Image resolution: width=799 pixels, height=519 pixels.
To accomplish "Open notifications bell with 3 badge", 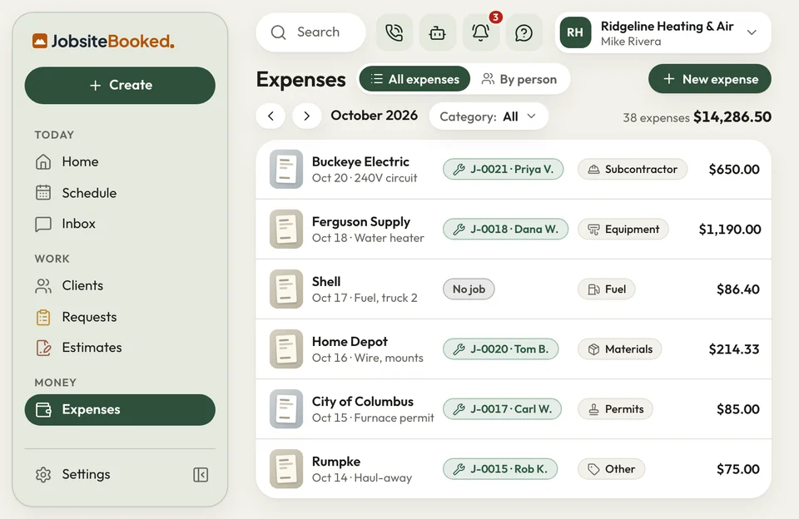I will [480, 32].
